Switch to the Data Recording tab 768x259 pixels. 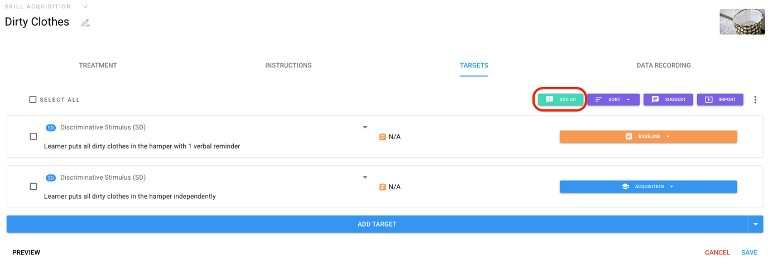coord(664,65)
